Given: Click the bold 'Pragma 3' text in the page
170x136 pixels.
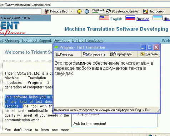Looking at the screenshot, I should coord(38,82).
